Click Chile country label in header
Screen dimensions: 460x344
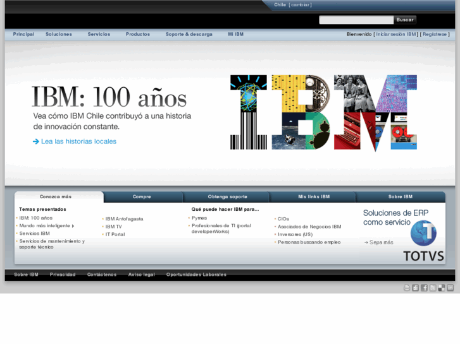280,4
